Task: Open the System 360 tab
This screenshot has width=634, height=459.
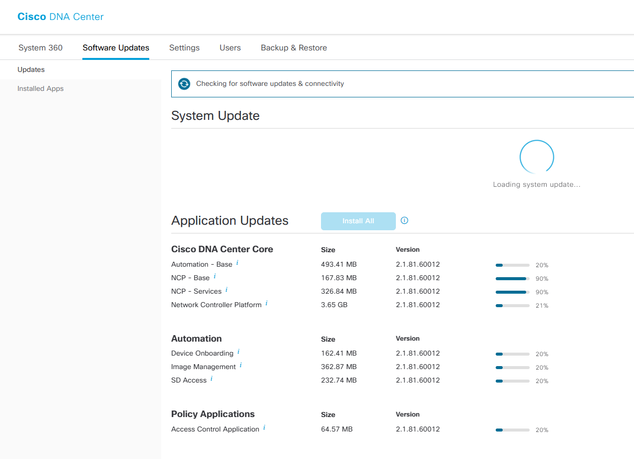Action: tap(40, 48)
